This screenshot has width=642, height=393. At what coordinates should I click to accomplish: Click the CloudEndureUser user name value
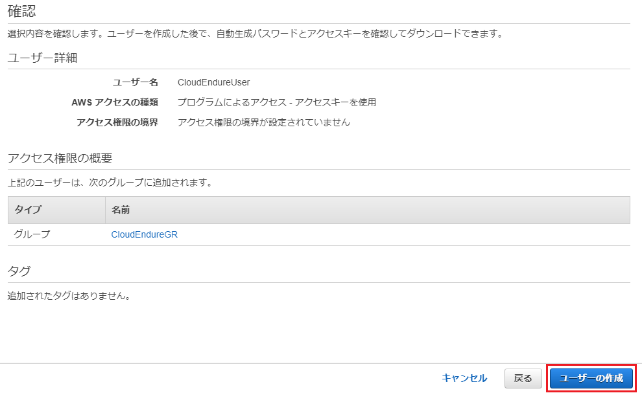click(x=214, y=83)
